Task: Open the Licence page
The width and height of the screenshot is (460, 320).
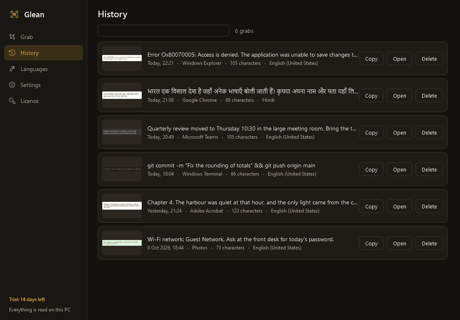Action: tap(44, 101)
